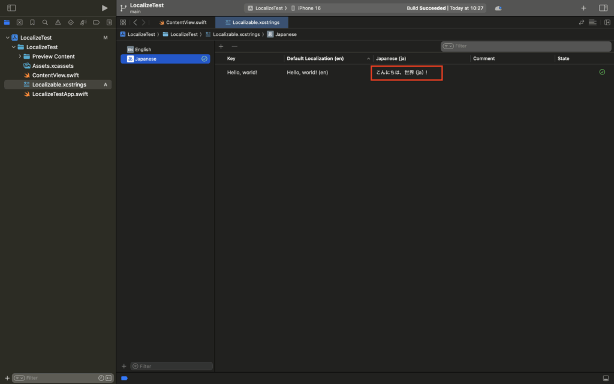Select Assets.xcassets in the navigator
614x384 pixels.
53,66
